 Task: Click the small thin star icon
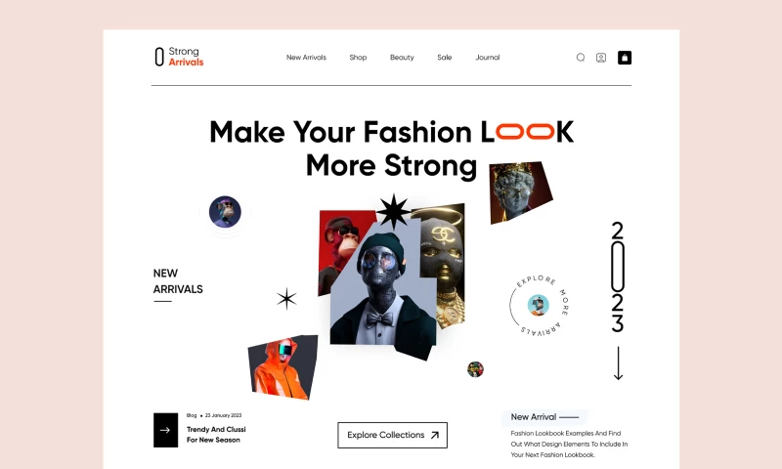point(286,299)
